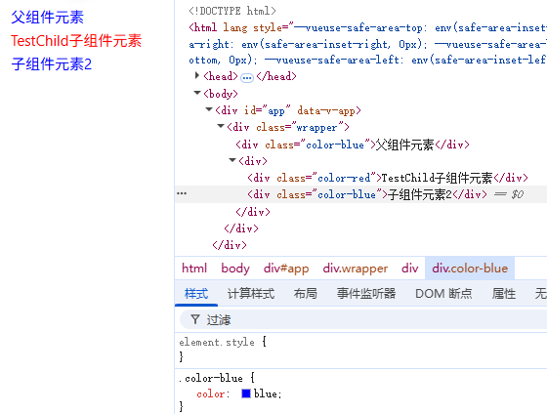
Task: Select div#app in the breadcrumb bar
Action: point(286,269)
